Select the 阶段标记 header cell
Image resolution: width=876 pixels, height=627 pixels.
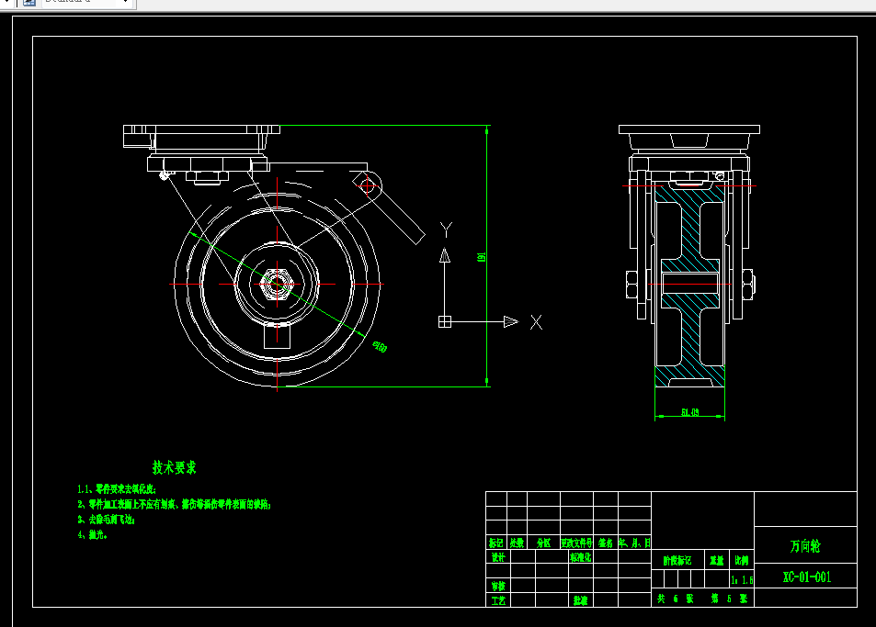pyautogui.click(x=677, y=560)
